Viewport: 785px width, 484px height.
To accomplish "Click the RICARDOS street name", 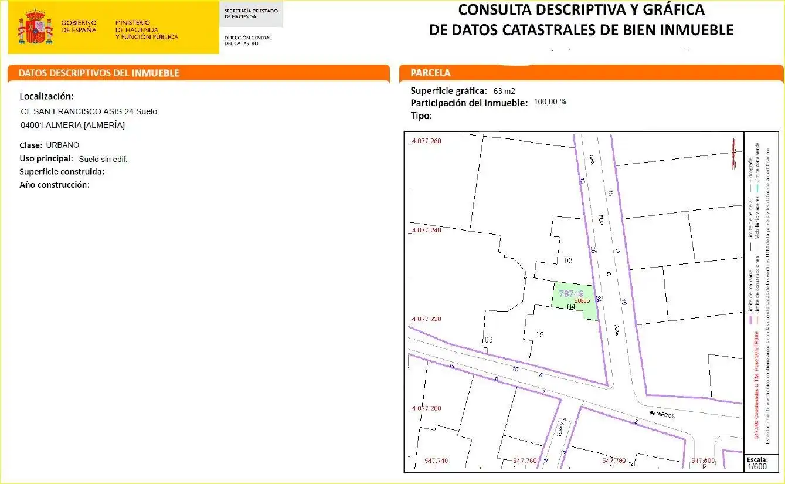I will (x=662, y=415).
